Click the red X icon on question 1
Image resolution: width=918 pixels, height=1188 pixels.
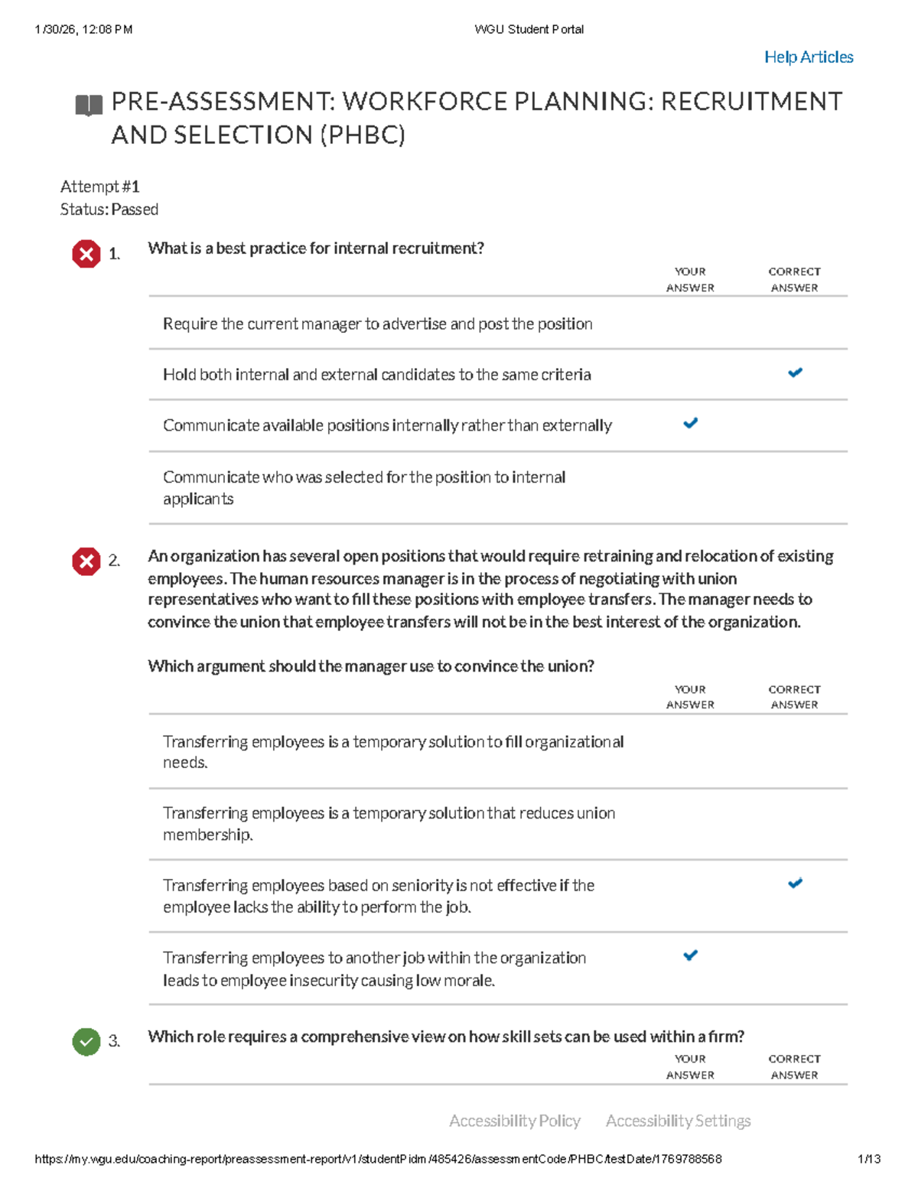click(86, 254)
